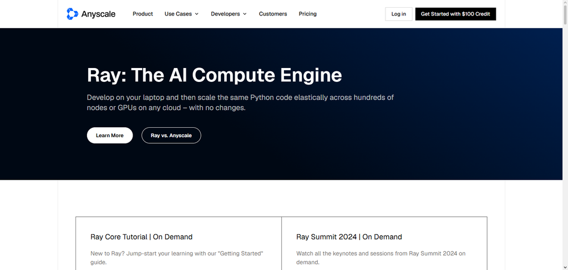Select the 'Develop on your laptop' description text
The width and height of the screenshot is (568, 270).
coord(240,103)
